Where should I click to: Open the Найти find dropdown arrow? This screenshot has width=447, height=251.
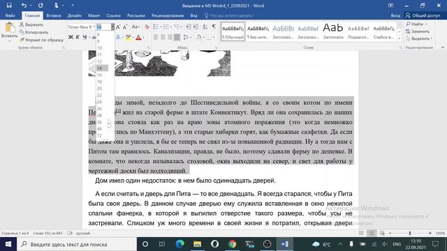click(x=426, y=24)
